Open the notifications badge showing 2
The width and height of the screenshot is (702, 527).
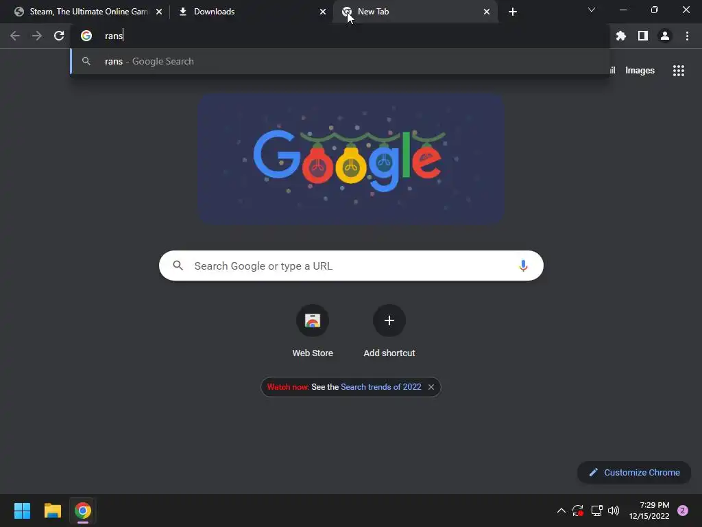[x=683, y=511]
